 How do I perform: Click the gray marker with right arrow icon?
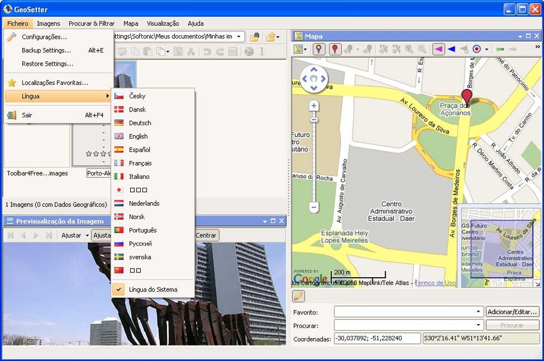[368, 49]
